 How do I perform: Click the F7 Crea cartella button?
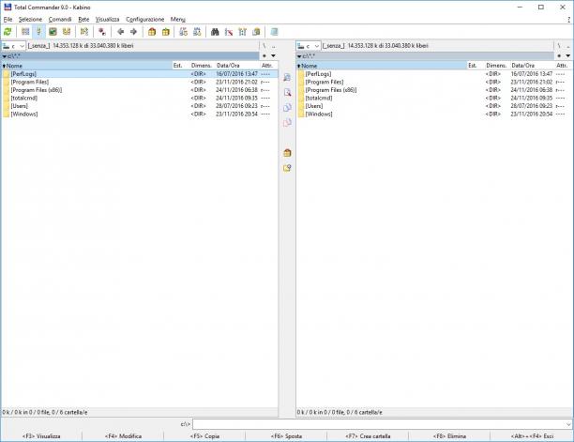tap(368, 436)
